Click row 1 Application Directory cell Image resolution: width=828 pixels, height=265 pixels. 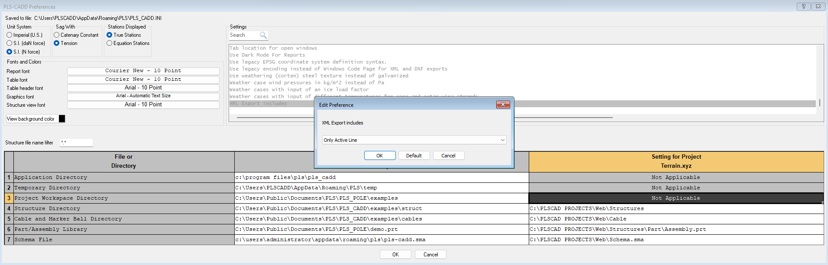(x=124, y=177)
